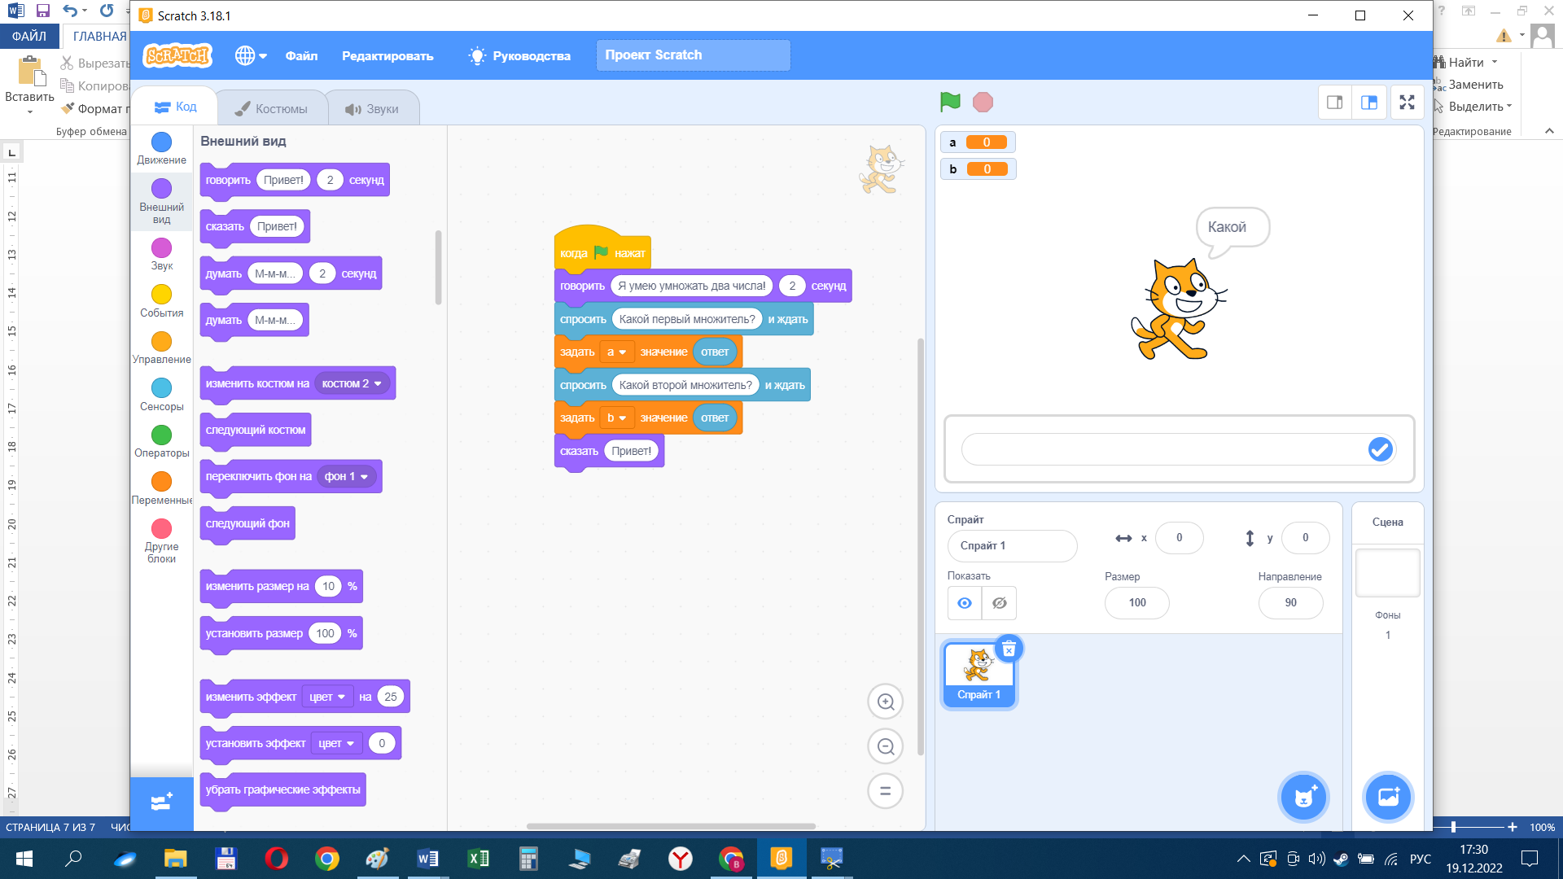
Task: Open variable 'b' dropdown in задать block
Action: pos(616,418)
